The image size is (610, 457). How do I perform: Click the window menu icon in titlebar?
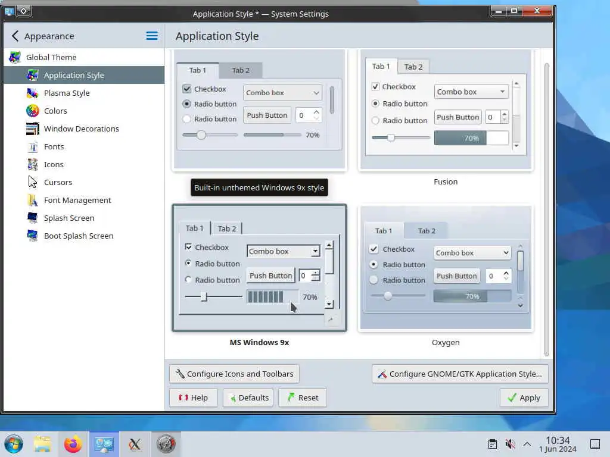coord(10,11)
